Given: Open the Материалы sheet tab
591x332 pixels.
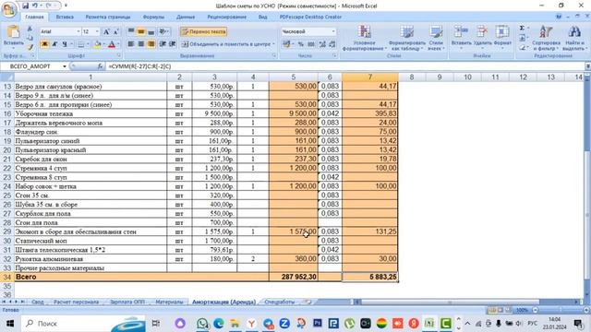Looking at the screenshot, I should pyautogui.click(x=169, y=302).
